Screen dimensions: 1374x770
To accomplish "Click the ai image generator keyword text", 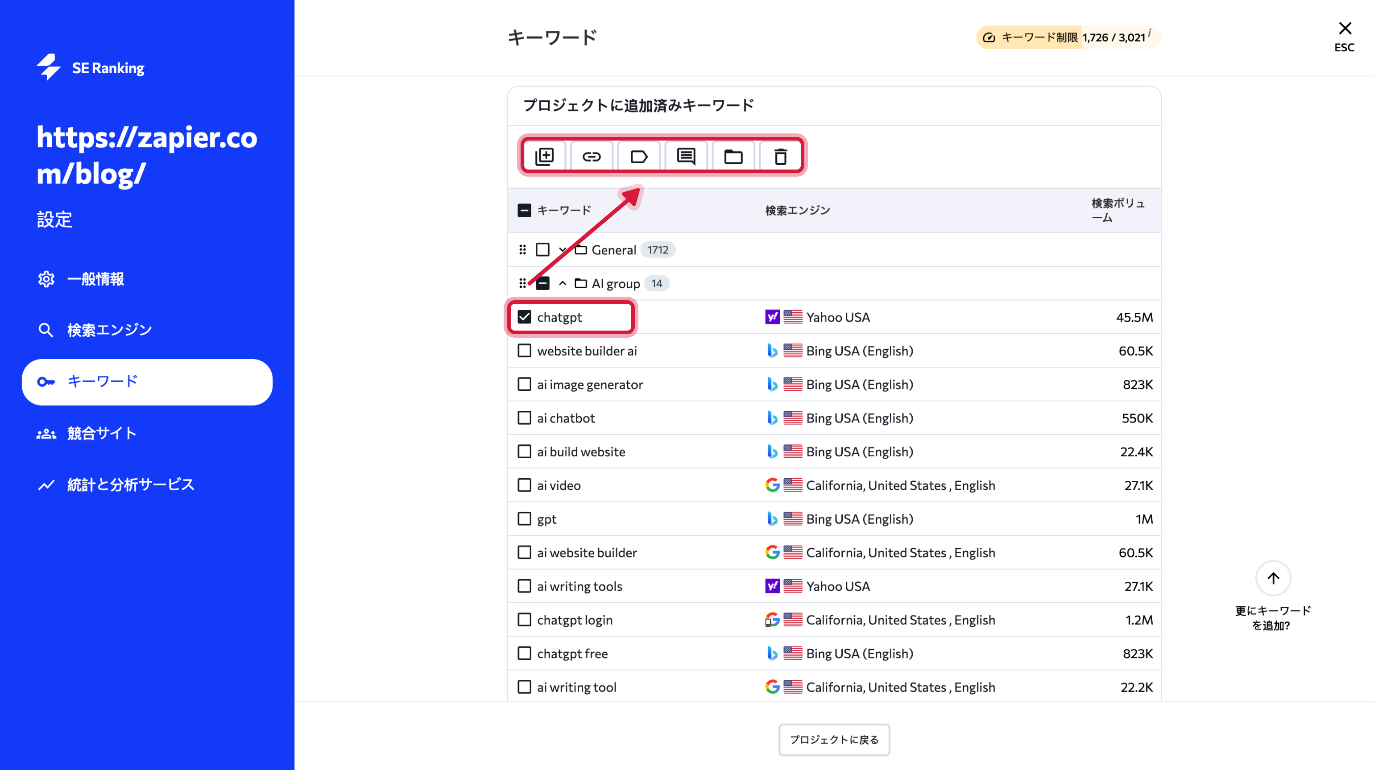I will pos(590,384).
